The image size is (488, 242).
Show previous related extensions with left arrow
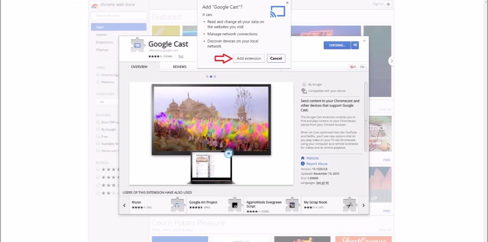[124, 205]
